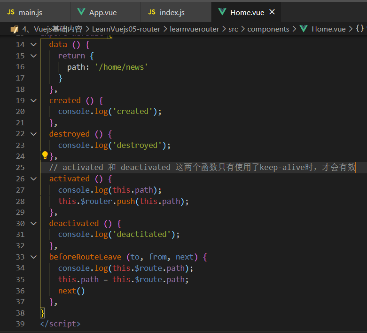
Task: Fold the destroyed() hook on line 22
Action: [34, 134]
